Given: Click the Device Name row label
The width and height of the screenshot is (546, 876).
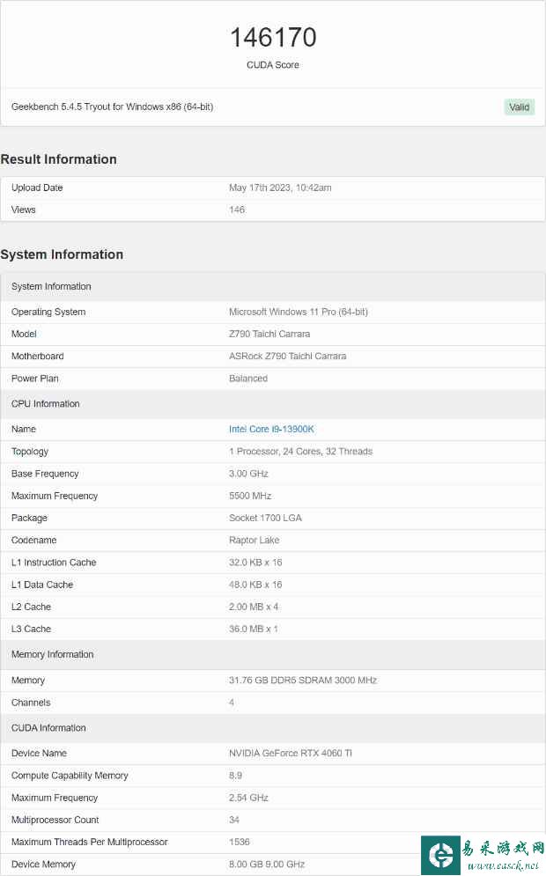Looking at the screenshot, I should pyautogui.click(x=39, y=753).
